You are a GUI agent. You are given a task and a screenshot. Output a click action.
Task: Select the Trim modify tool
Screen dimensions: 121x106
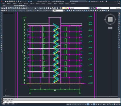tap(119, 31)
